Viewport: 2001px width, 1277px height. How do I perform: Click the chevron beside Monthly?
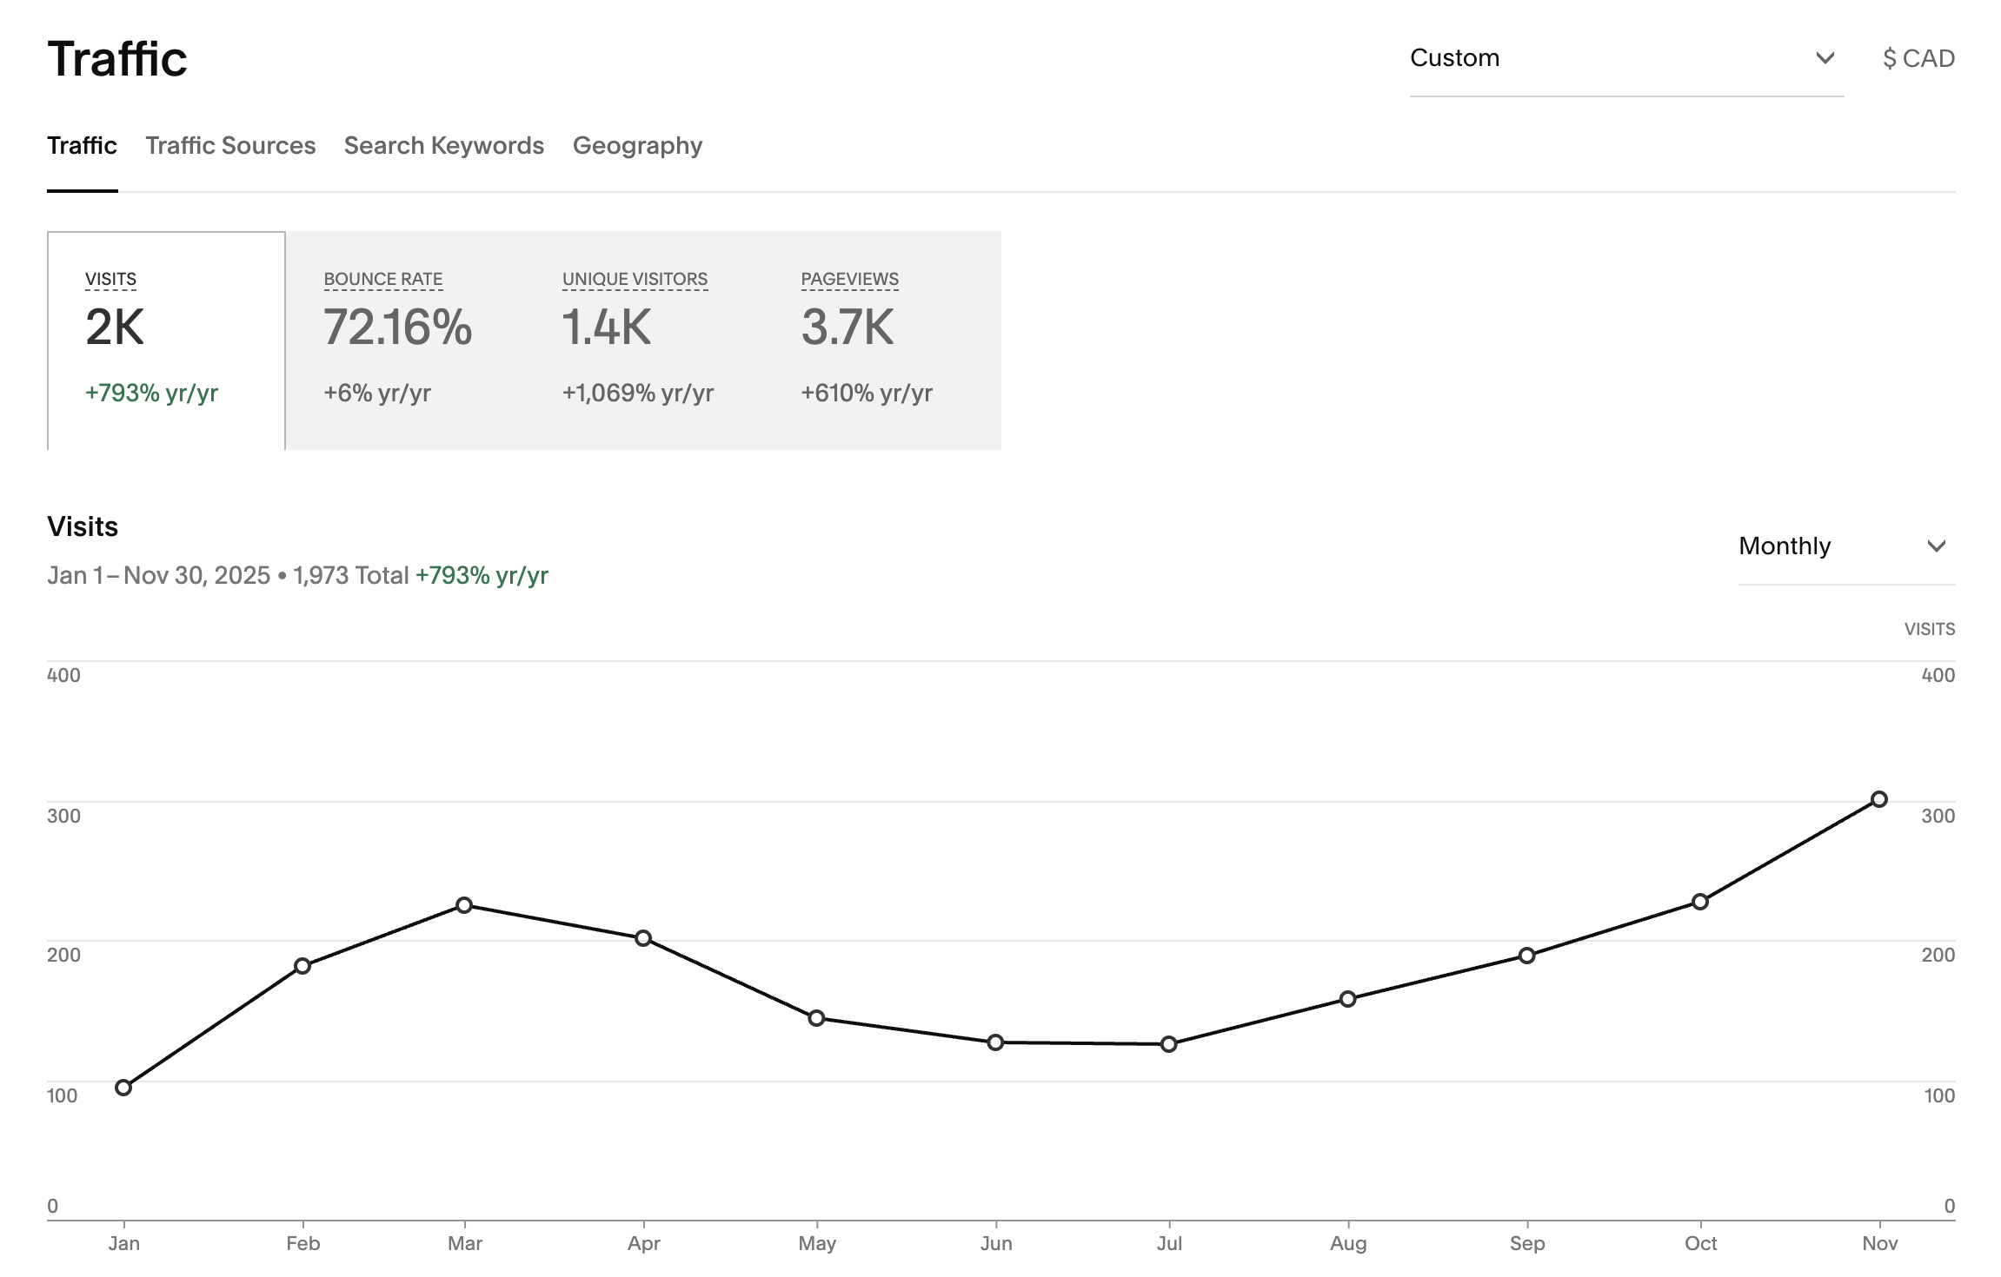coord(1936,546)
